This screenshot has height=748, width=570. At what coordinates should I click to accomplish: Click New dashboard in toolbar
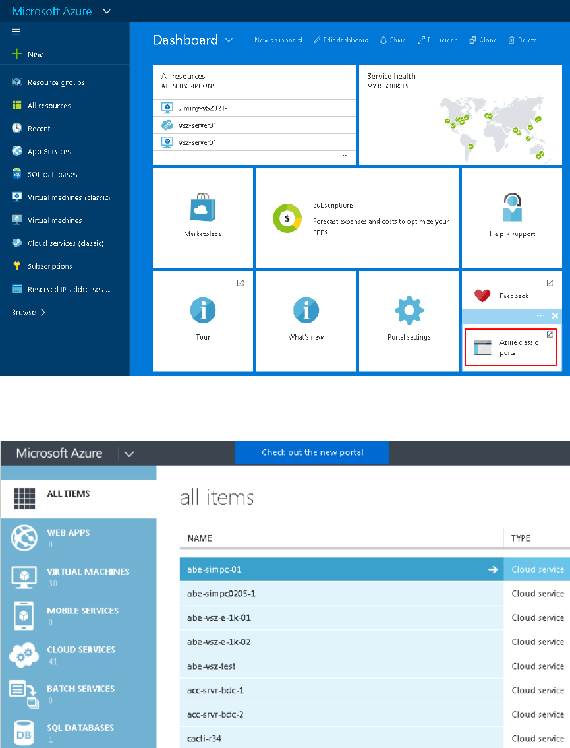click(273, 40)
